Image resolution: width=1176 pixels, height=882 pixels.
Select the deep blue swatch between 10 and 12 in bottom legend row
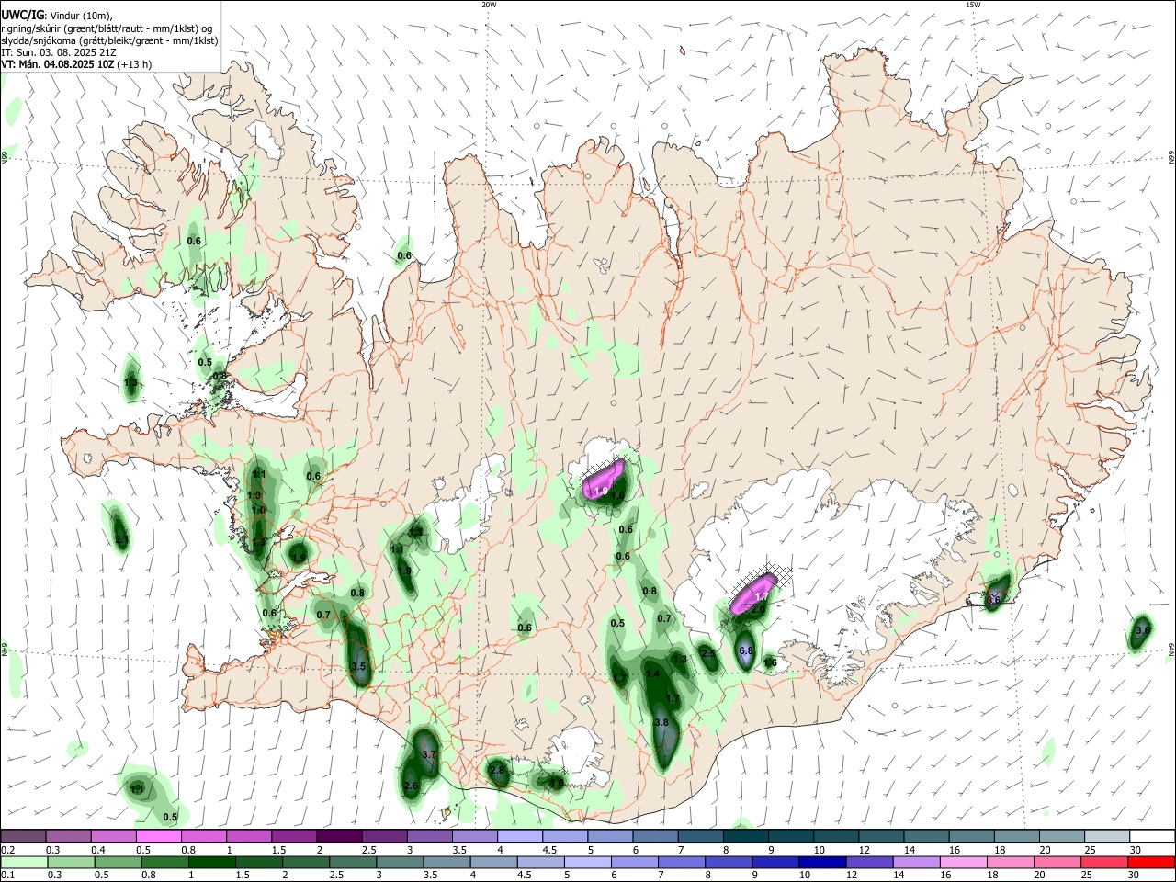(x=821, y=862)
